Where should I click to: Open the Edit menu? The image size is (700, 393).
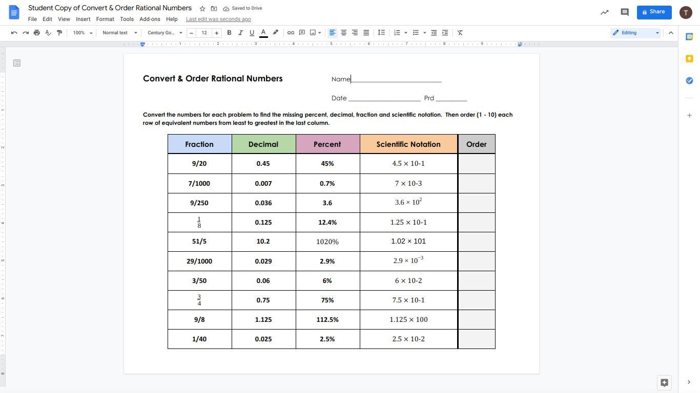click(47, 19)
